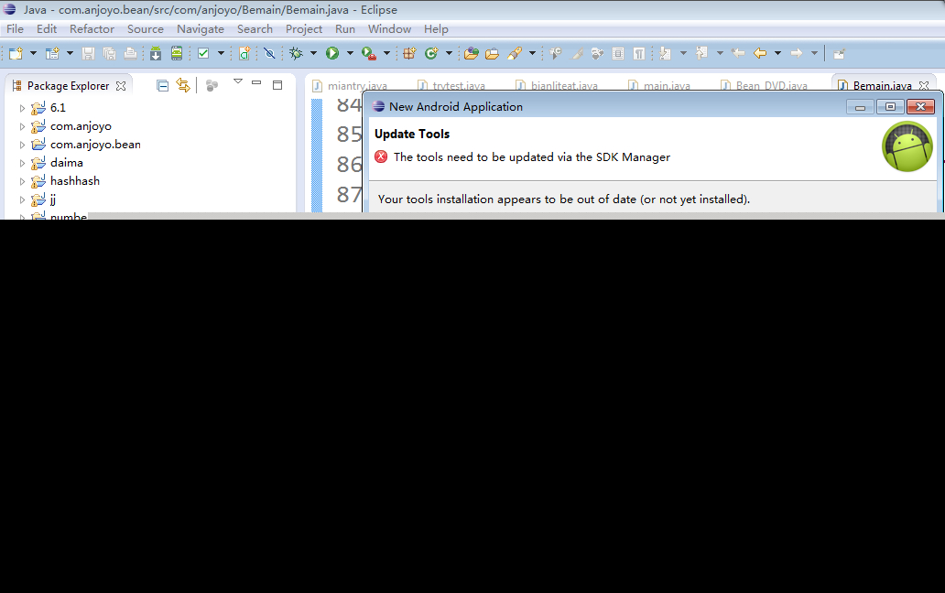Click the New Android XML file with 'a' icon

click(244, 54)
